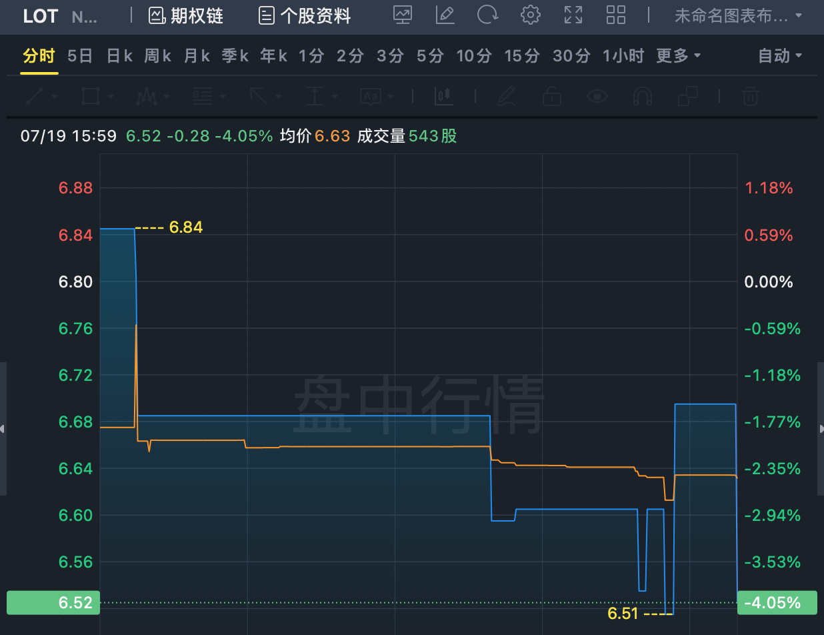Select the 15分 interval
This screenshot has width=824, height=635.
522,56
